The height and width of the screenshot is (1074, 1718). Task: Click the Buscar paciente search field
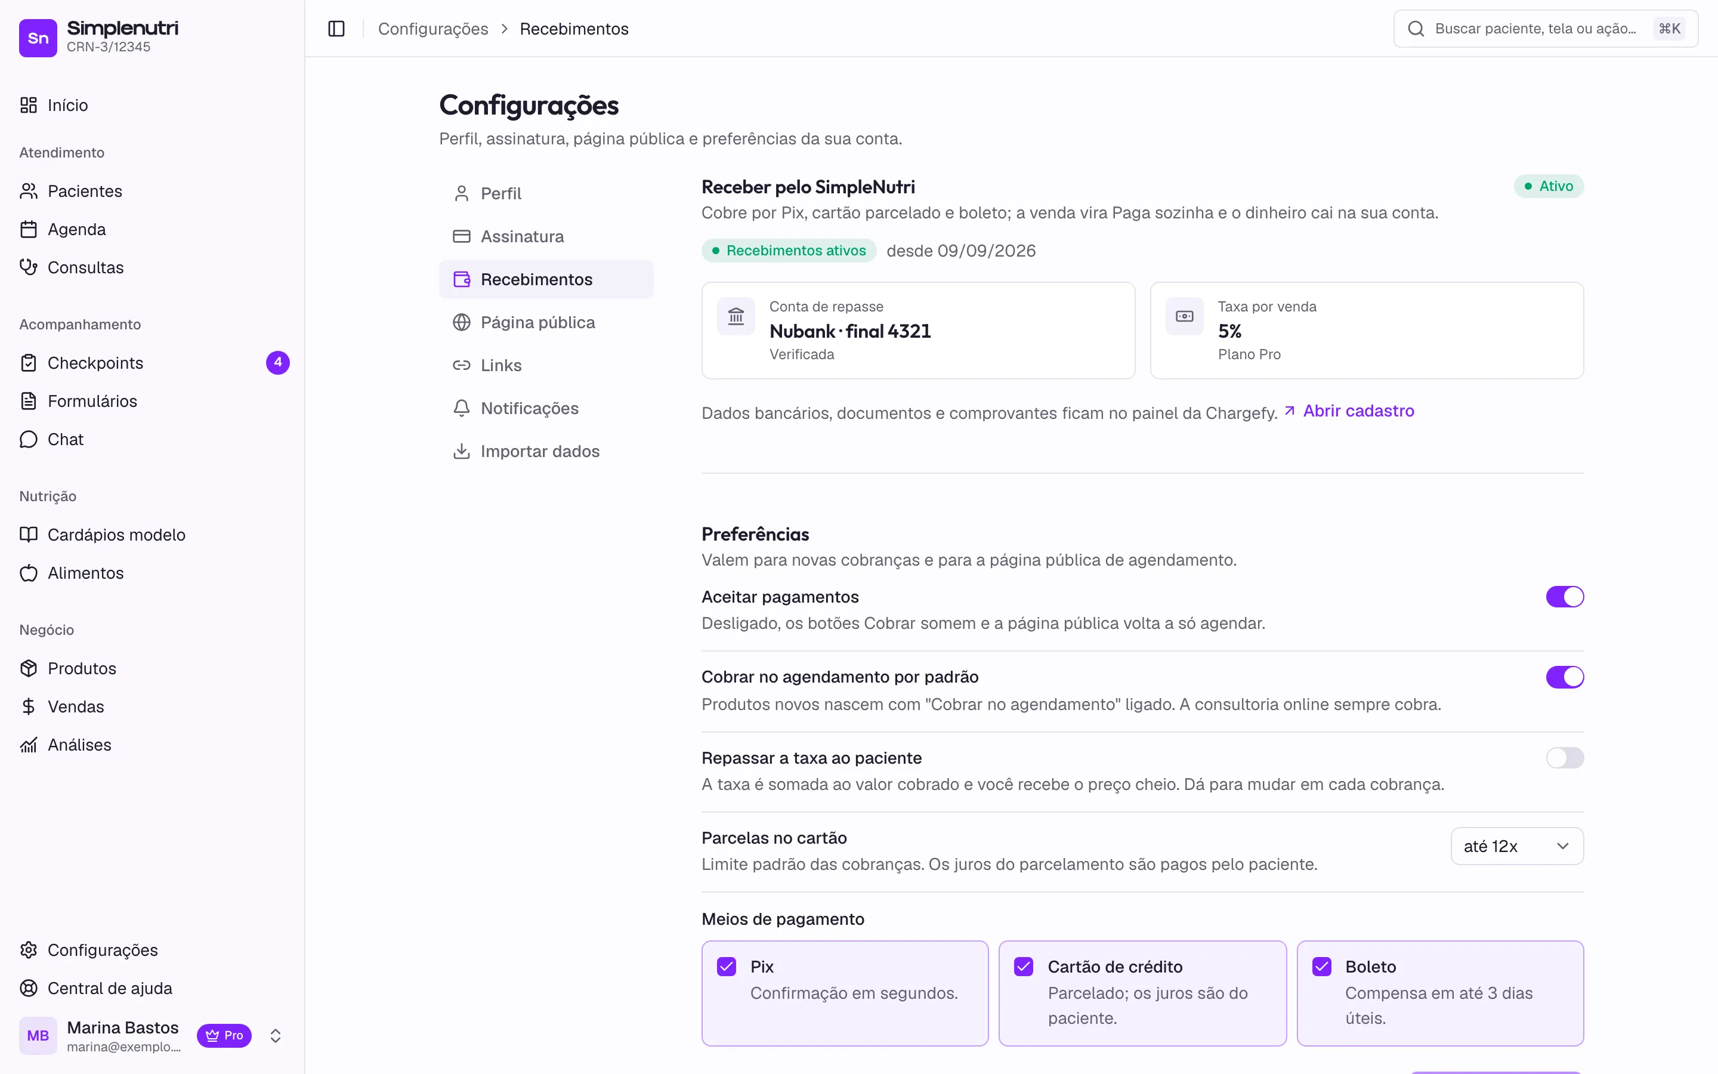pos(1546,29)
